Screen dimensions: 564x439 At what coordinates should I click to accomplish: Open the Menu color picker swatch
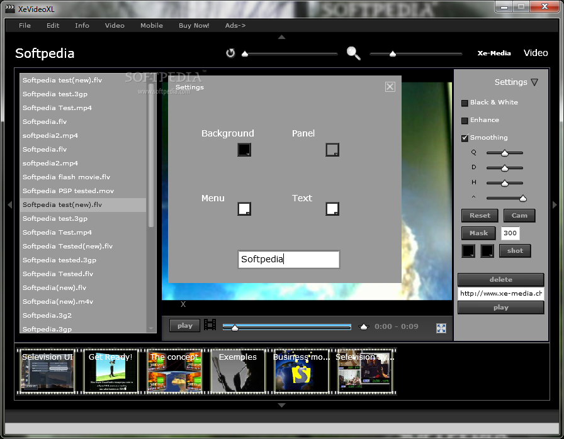244,209
